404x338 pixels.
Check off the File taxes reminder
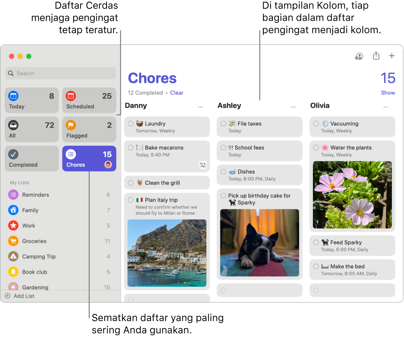click(223, 123)
